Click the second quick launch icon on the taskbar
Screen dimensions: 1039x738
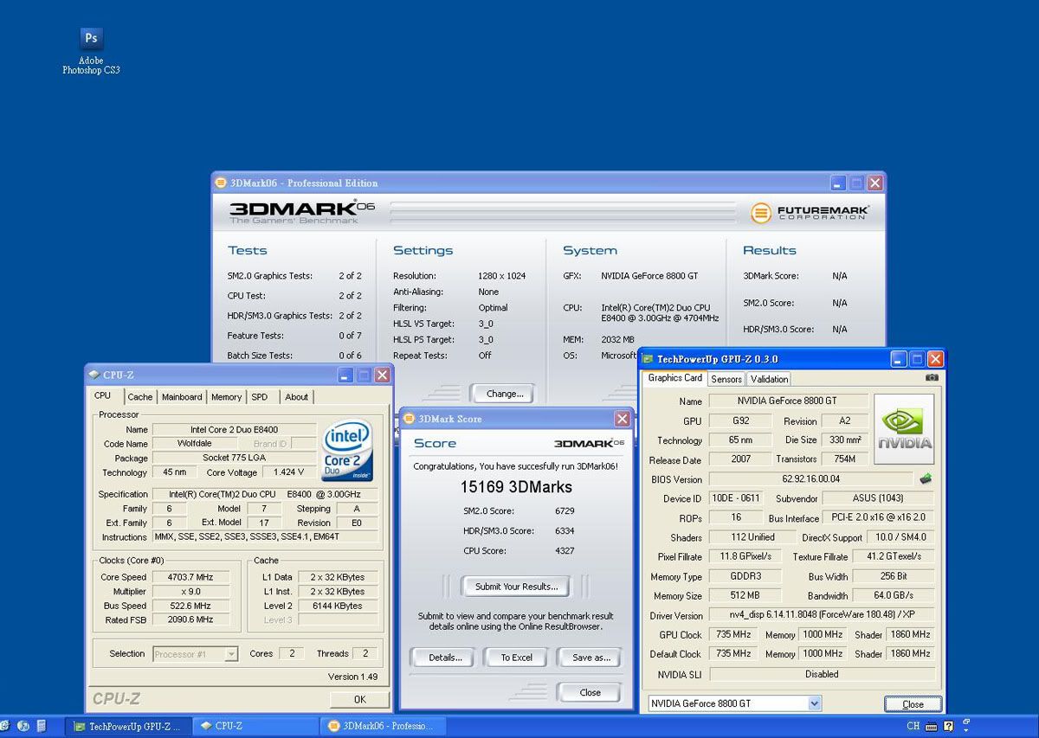tap(23, 726)
